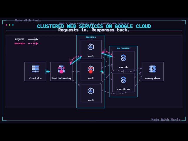Click the green window dot
The height and width of the screenshot is (141, 188).
coord(10,25)
